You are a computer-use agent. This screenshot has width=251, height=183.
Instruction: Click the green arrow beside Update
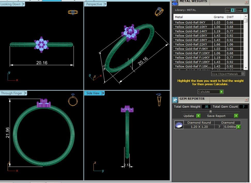[x=199, y=116]
